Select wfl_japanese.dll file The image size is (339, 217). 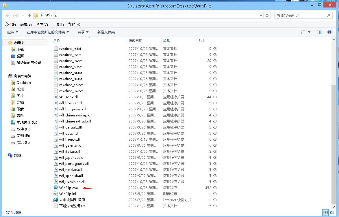(x=72, y=158)
